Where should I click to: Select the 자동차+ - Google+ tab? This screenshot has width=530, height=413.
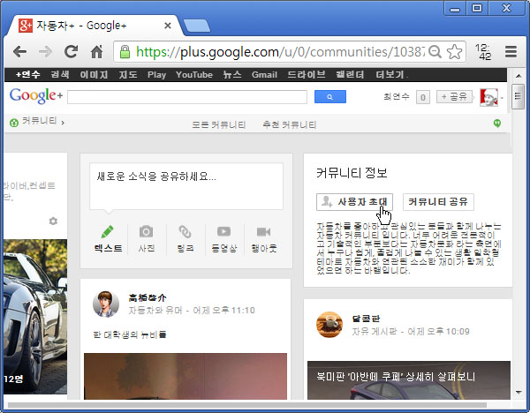coord(95,26)
